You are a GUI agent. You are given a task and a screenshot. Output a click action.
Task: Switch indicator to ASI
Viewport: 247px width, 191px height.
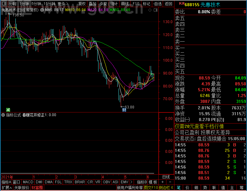point(115,182)
